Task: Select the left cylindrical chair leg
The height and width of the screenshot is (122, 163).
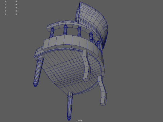Action: (x=38, y=72)
